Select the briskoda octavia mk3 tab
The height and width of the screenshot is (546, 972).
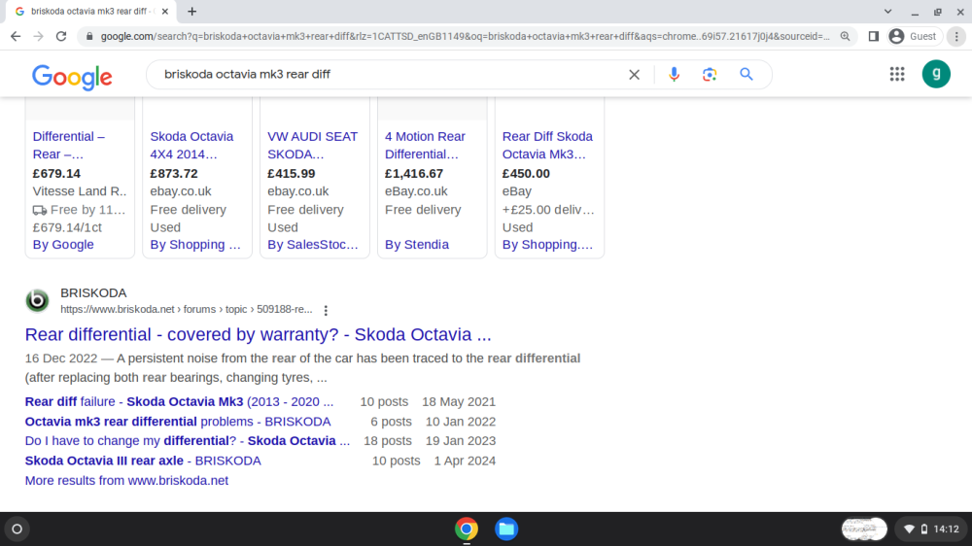[x=91, y=11]
